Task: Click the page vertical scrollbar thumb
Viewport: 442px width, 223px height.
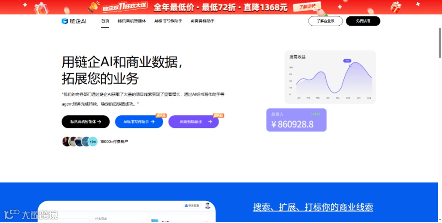Action: click(440, 43)
